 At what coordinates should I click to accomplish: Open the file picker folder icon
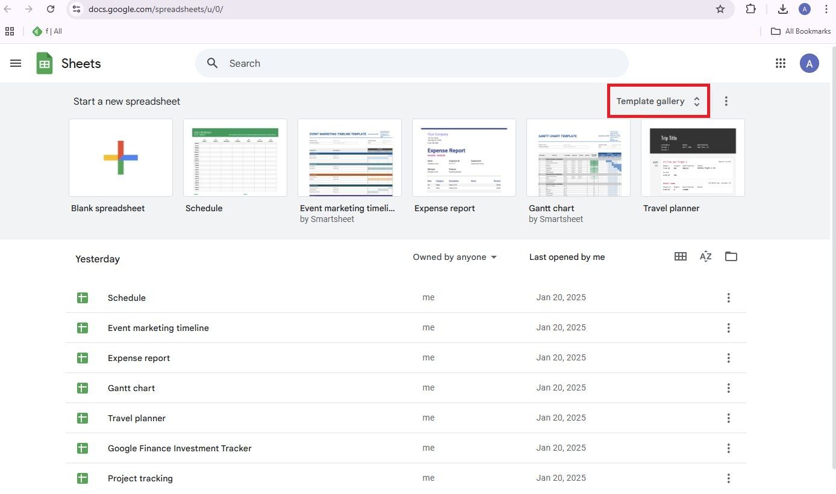tap(731, 256)
